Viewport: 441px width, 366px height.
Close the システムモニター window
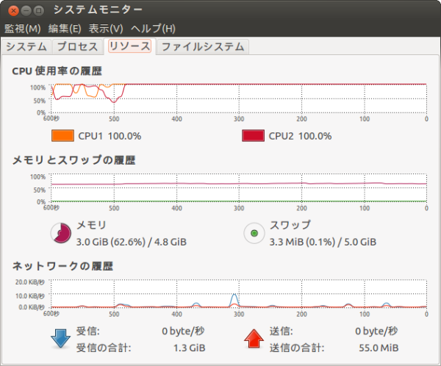13,10
